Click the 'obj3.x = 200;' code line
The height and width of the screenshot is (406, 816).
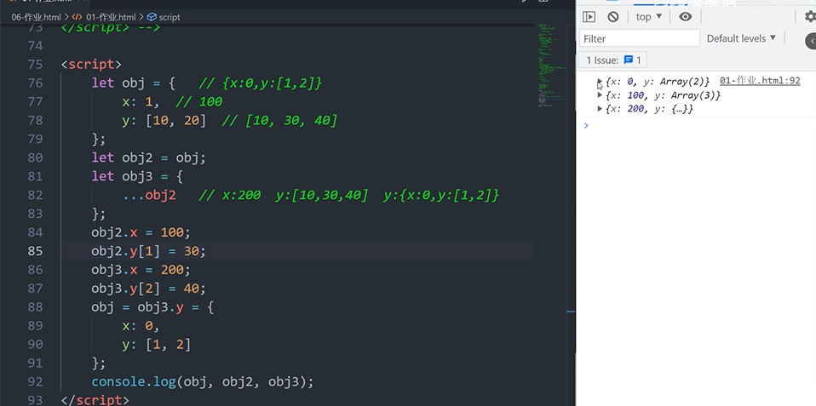(x=141, y=270)
